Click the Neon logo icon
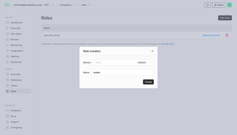The image size is (237, 135). tap(7, 5)
